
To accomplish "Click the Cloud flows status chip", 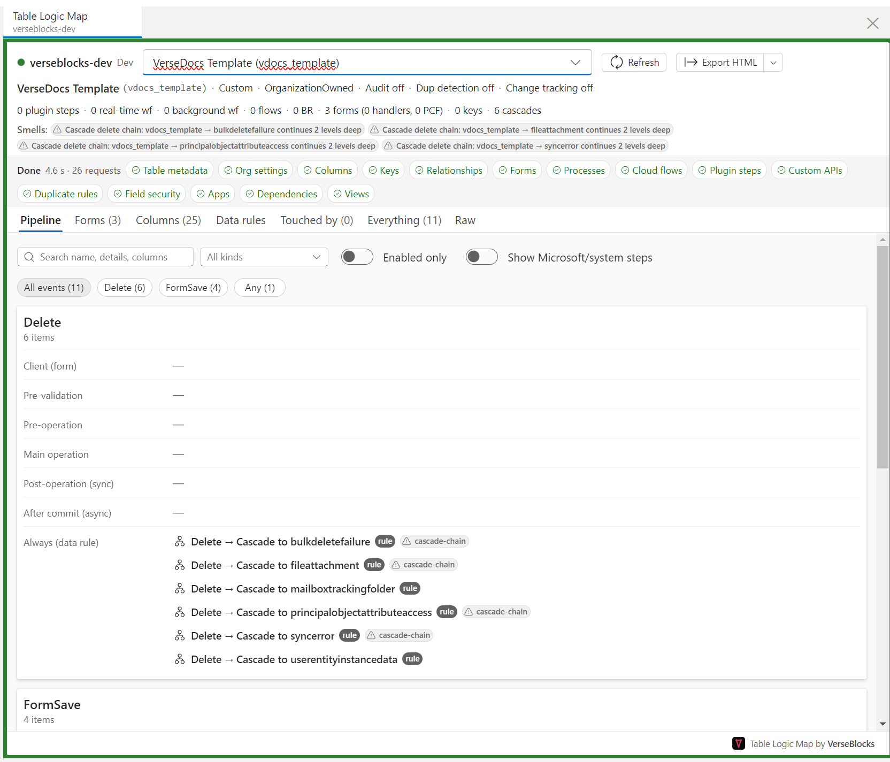I will (x=651, y=170).
